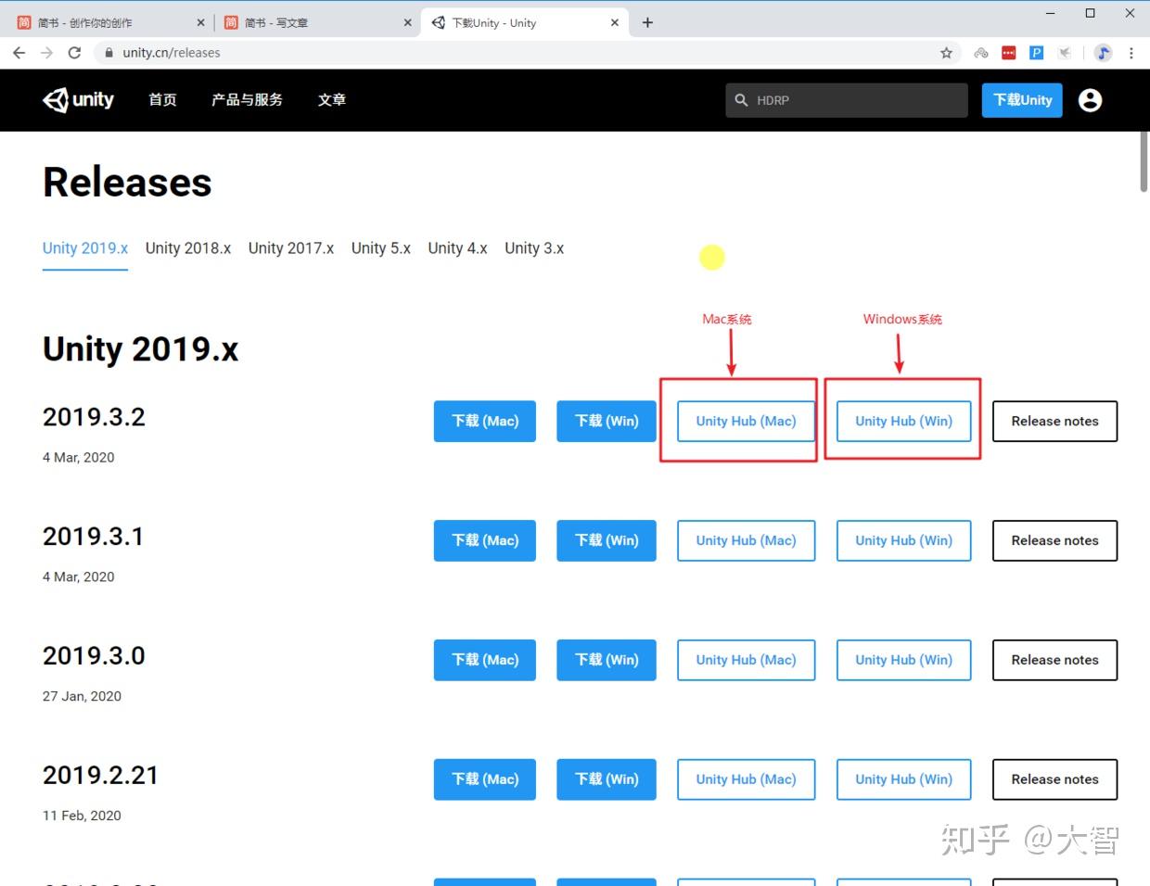Screen dimensions: 1150x886
Task: Switch to the Unity 2018.x tab
Action: [188, 247]
